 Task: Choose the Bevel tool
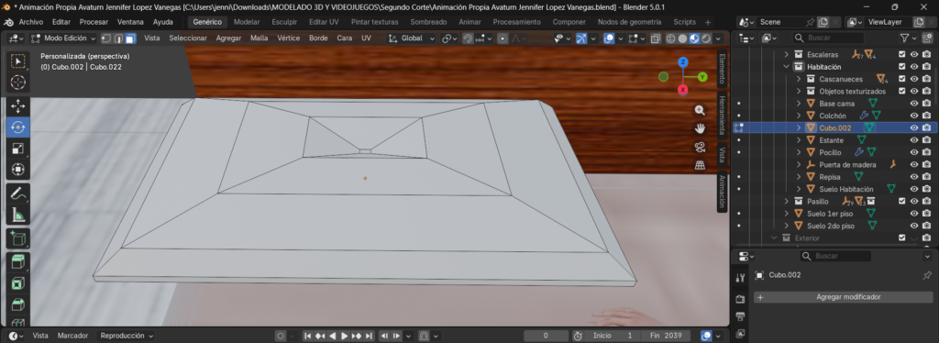tap(18, 304)
